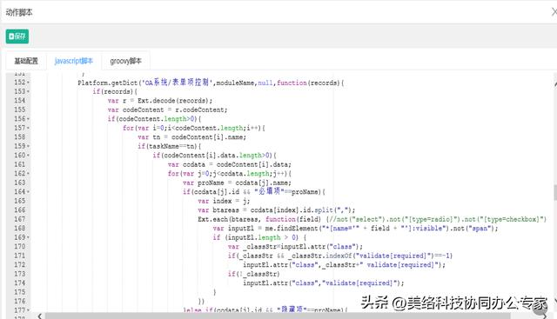Close the 动作脚本 dialog

point(554,12)
